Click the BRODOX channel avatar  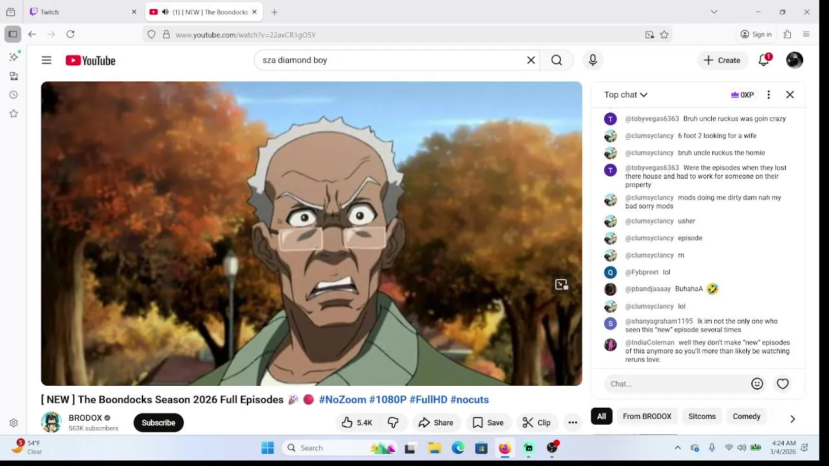tap(51, 422)
